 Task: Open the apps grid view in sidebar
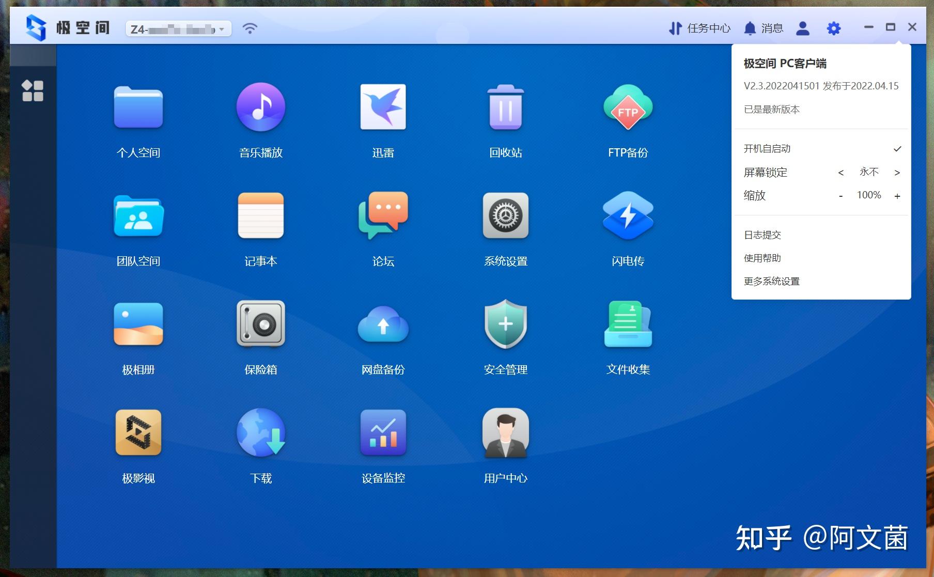pos(34,91)
